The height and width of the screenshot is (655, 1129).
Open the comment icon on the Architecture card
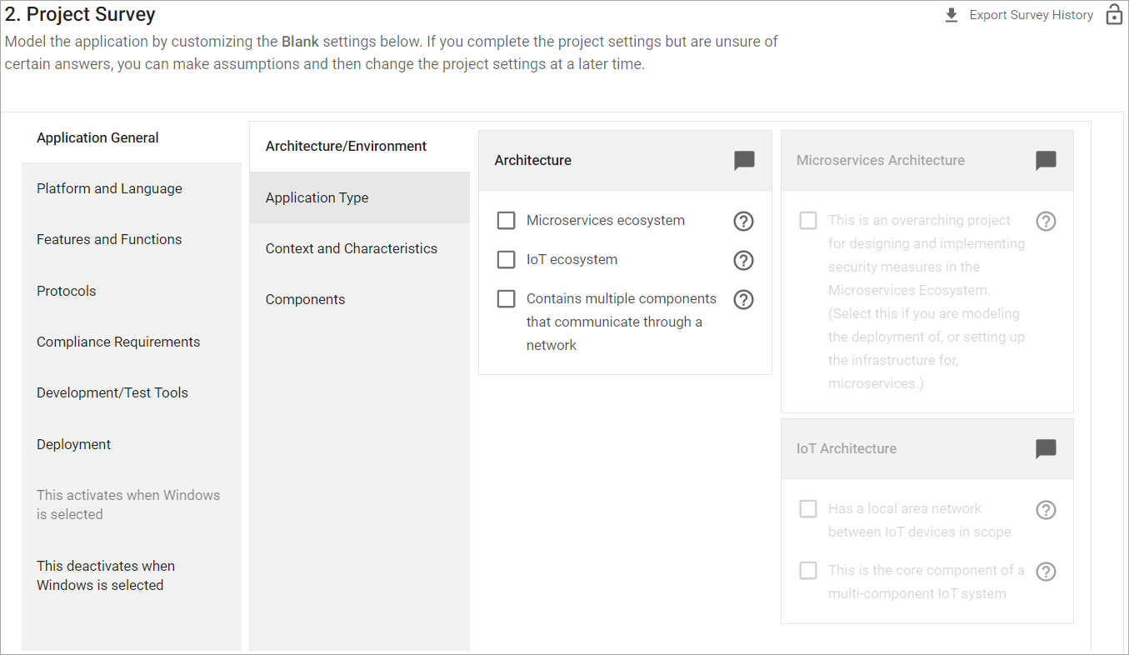coord(744,160)
